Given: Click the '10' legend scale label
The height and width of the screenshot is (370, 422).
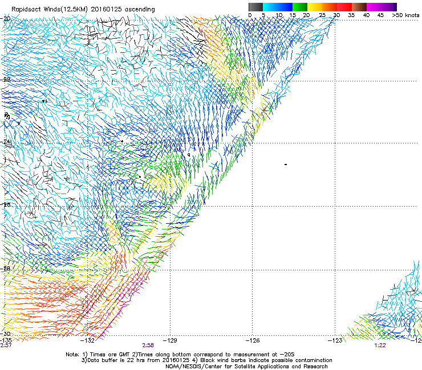Looking at the screenshot, I should coord(279,15).
